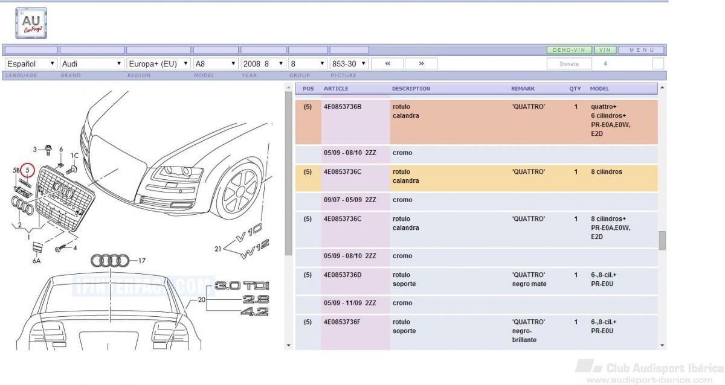Click the scroll-up arrow of the parts table
725x385 pixels.
point(663,88)
